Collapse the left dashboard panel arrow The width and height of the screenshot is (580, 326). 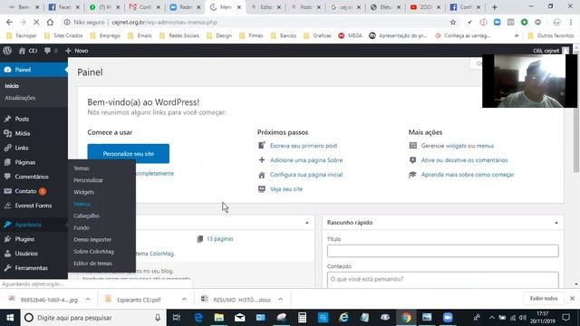tap(307, 223)
